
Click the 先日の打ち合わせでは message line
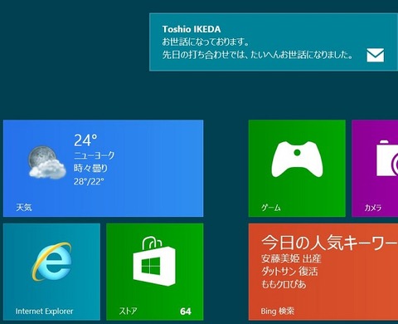258,55
